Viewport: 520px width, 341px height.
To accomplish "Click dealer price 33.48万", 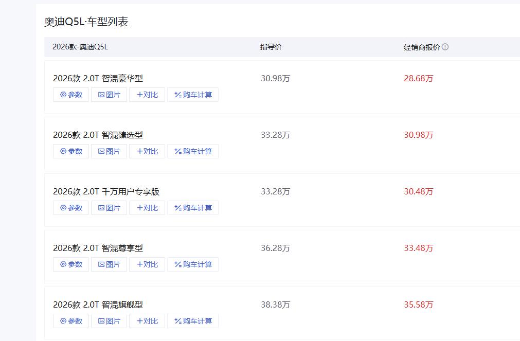I will point(419,248).
